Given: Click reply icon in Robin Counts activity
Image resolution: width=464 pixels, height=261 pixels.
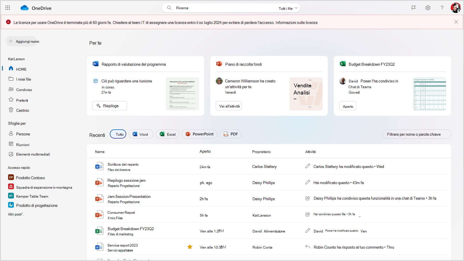Looking at the screenshot, I should click(x=308, y=247).
